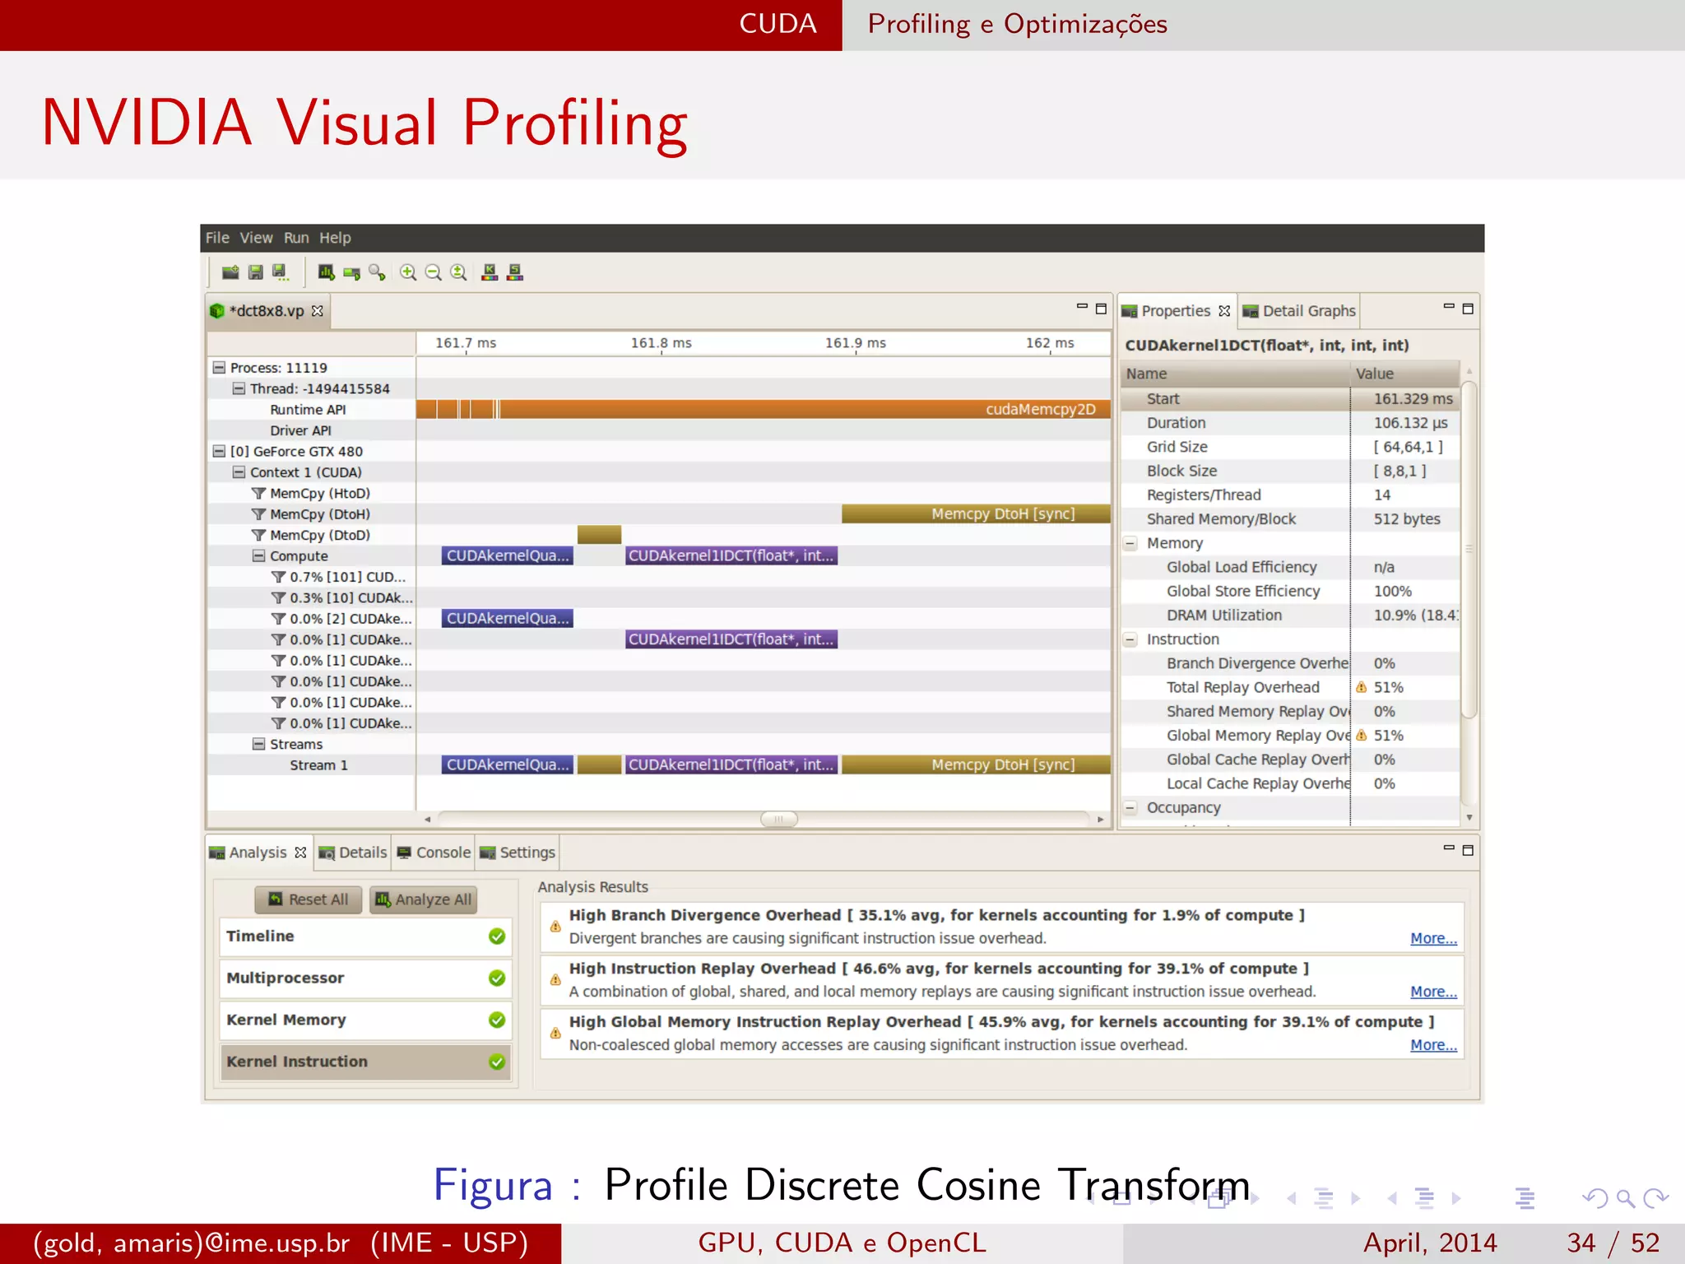Select CUDAkernel1IDCT bar in Stream 1 row
This screenshot has height=1264, width=1685.
(x=731, y=764)
